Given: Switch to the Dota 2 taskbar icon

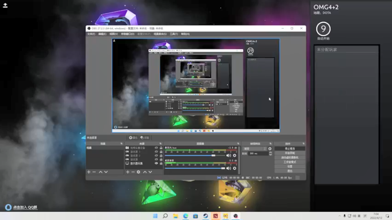Looking at the screenshot, I should coord(216,216).
